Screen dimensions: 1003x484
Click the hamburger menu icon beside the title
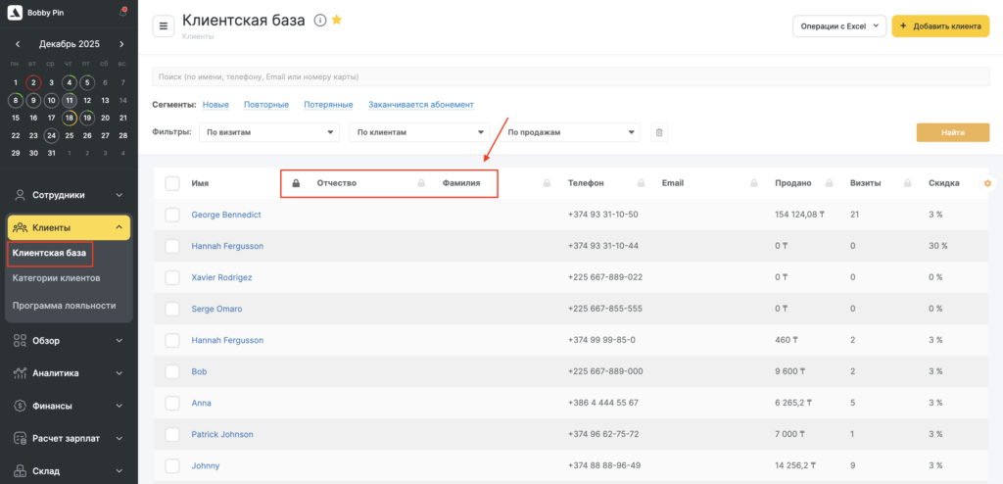[164, 26]
